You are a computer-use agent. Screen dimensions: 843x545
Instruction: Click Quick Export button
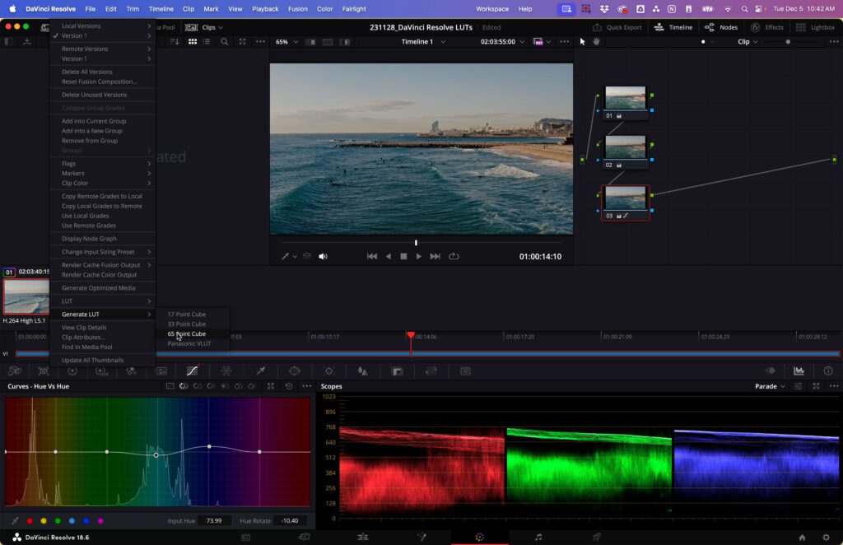[617, 27]
